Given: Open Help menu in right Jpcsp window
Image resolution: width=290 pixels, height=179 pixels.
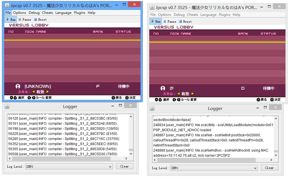Looking at the screenshot, I should pyautogui.click(x=237, y=15).
